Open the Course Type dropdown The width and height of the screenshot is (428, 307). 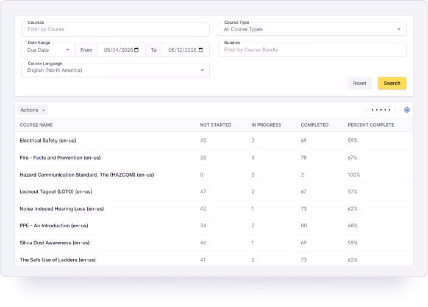[312, 29]
